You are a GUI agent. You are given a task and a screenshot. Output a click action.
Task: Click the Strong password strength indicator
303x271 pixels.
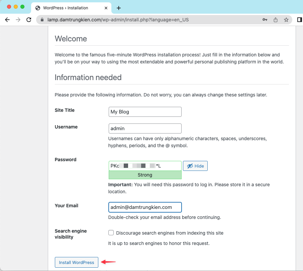pyautogui.click(x=145, y=175)
